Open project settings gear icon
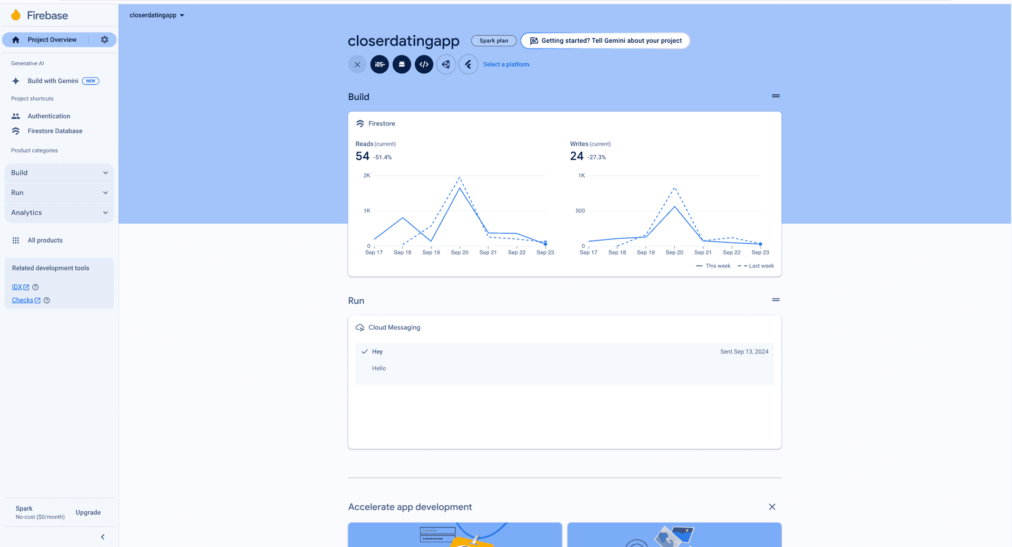This screenshot has height=547, width=1012. pyautogui.click(x=104, y=40)
